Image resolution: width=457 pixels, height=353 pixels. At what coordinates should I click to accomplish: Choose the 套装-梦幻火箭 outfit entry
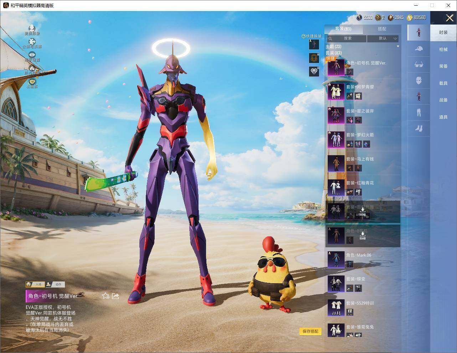[363, 139]
